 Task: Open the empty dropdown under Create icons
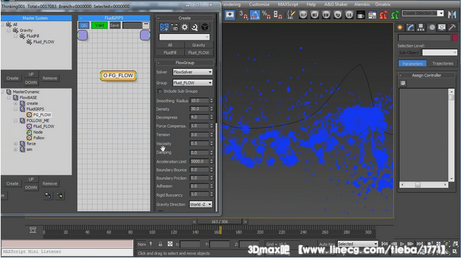[x=184, y=37]
